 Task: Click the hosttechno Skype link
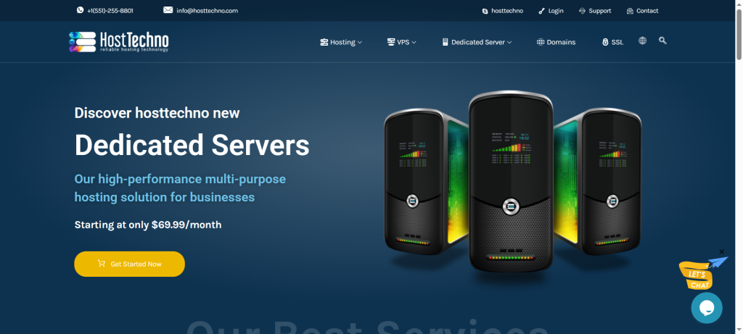pos(507,11)
